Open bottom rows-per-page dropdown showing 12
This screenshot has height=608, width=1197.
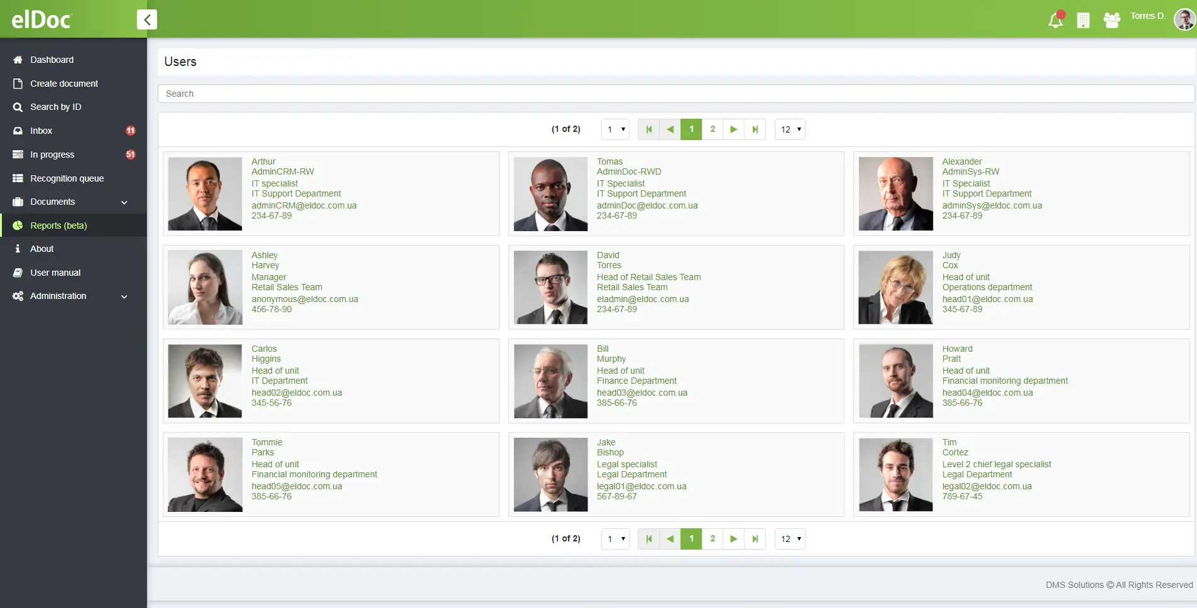pyautogui.click(x=790, y=539)
